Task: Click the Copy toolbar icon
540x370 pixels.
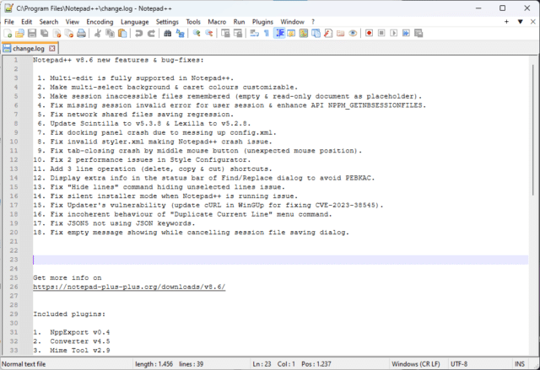Action: pos(111,34)
